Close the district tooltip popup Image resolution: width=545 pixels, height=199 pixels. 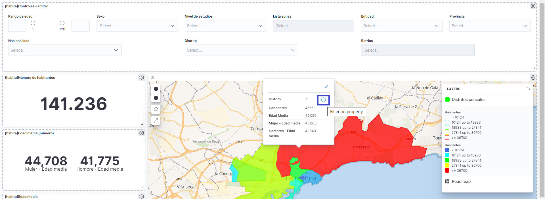coord(326,87)
